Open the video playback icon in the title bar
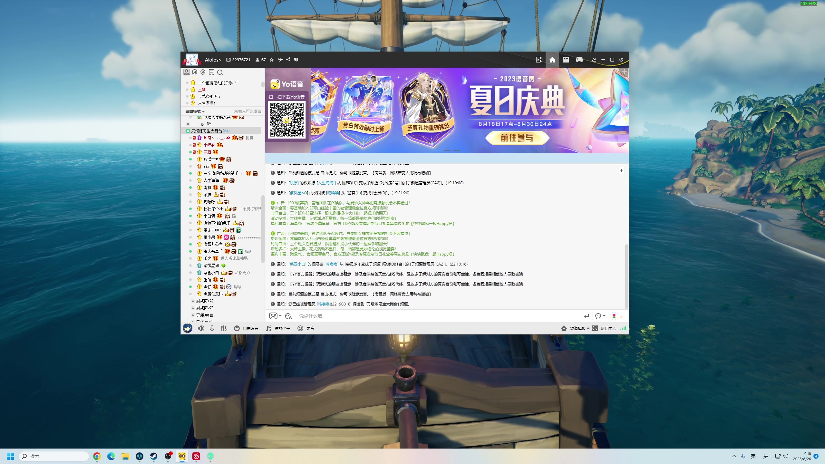 (539, 60)
